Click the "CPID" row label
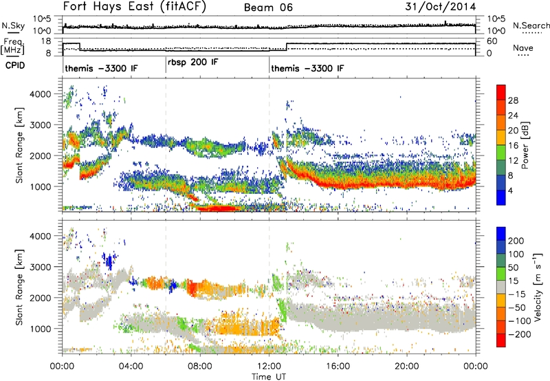Viewport: 550px width, 381px height. [x=14, y=65]
